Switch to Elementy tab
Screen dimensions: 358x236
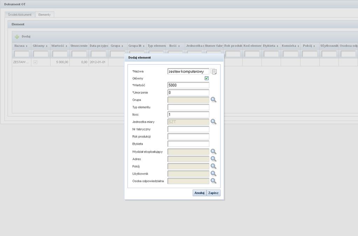pyautogui.click(x=44, y=15)
